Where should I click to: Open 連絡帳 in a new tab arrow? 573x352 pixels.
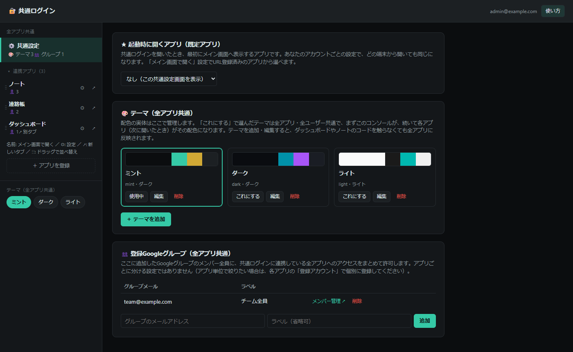click(94, 108)
